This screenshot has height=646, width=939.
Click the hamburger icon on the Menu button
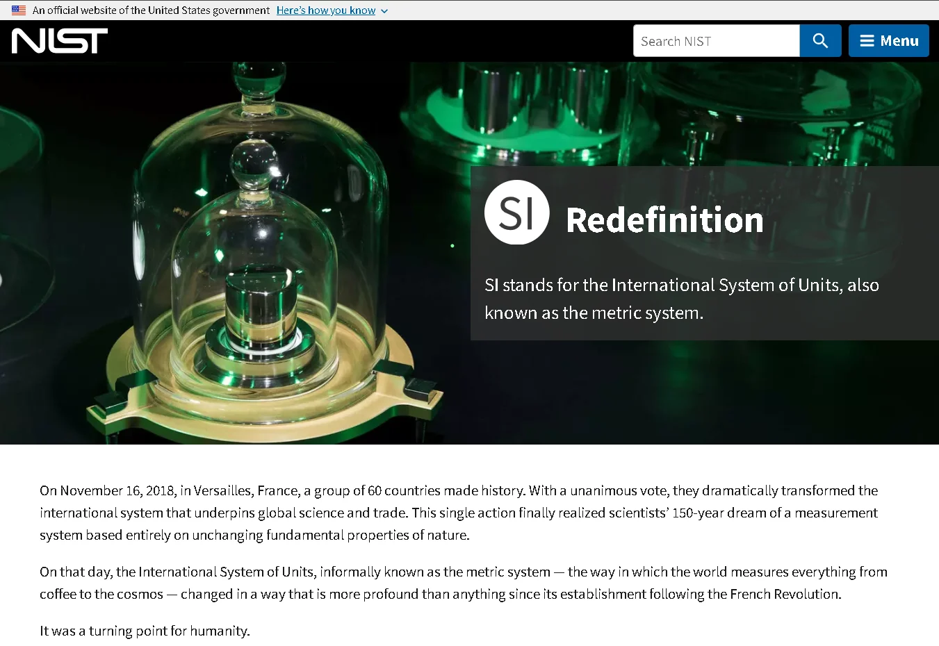(866, 40)
